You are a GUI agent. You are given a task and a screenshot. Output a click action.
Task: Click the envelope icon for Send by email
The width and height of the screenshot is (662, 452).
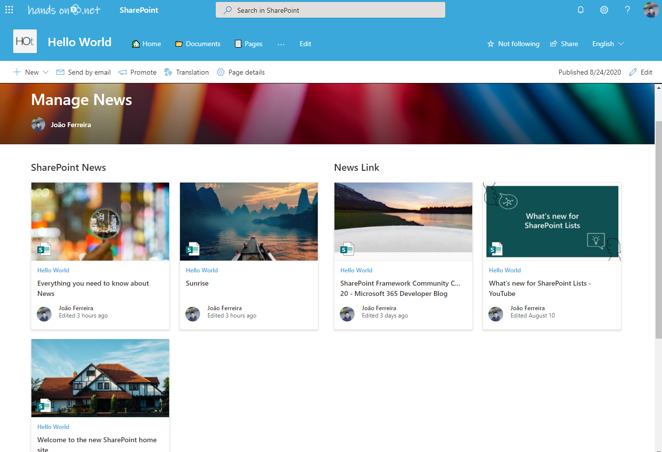[x=60, y=72]
